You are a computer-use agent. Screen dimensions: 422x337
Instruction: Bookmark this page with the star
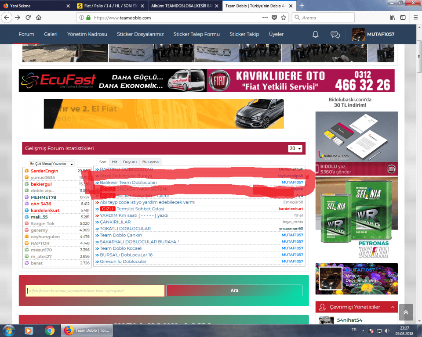coord(284,18)
